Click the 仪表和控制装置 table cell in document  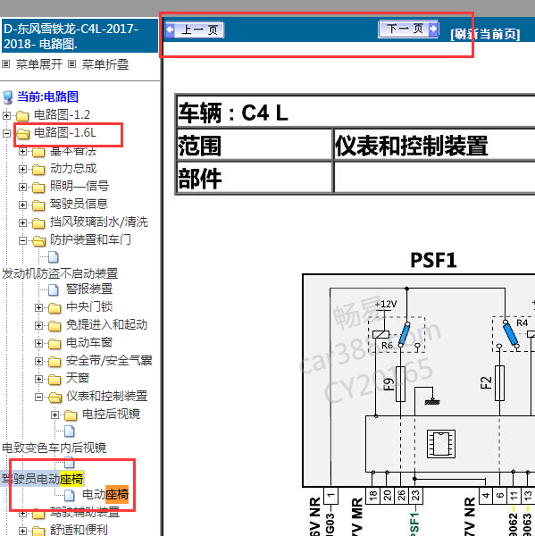point(434,144)
